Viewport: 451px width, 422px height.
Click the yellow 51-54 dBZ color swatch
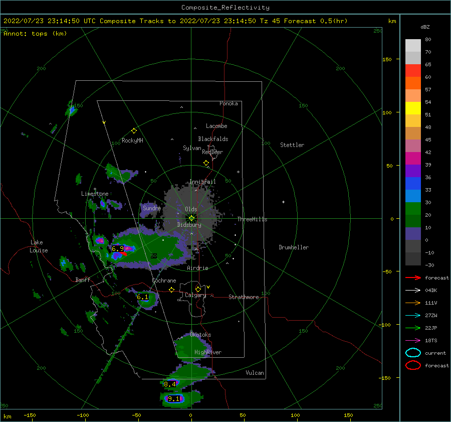point(413,108)
